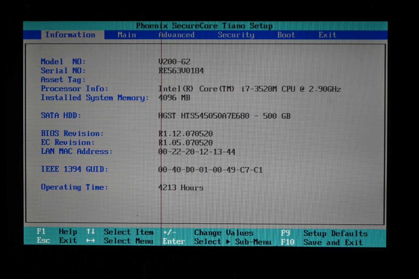
Task: Select serial number RE563V0184
Action: click(x=181, y=71)
